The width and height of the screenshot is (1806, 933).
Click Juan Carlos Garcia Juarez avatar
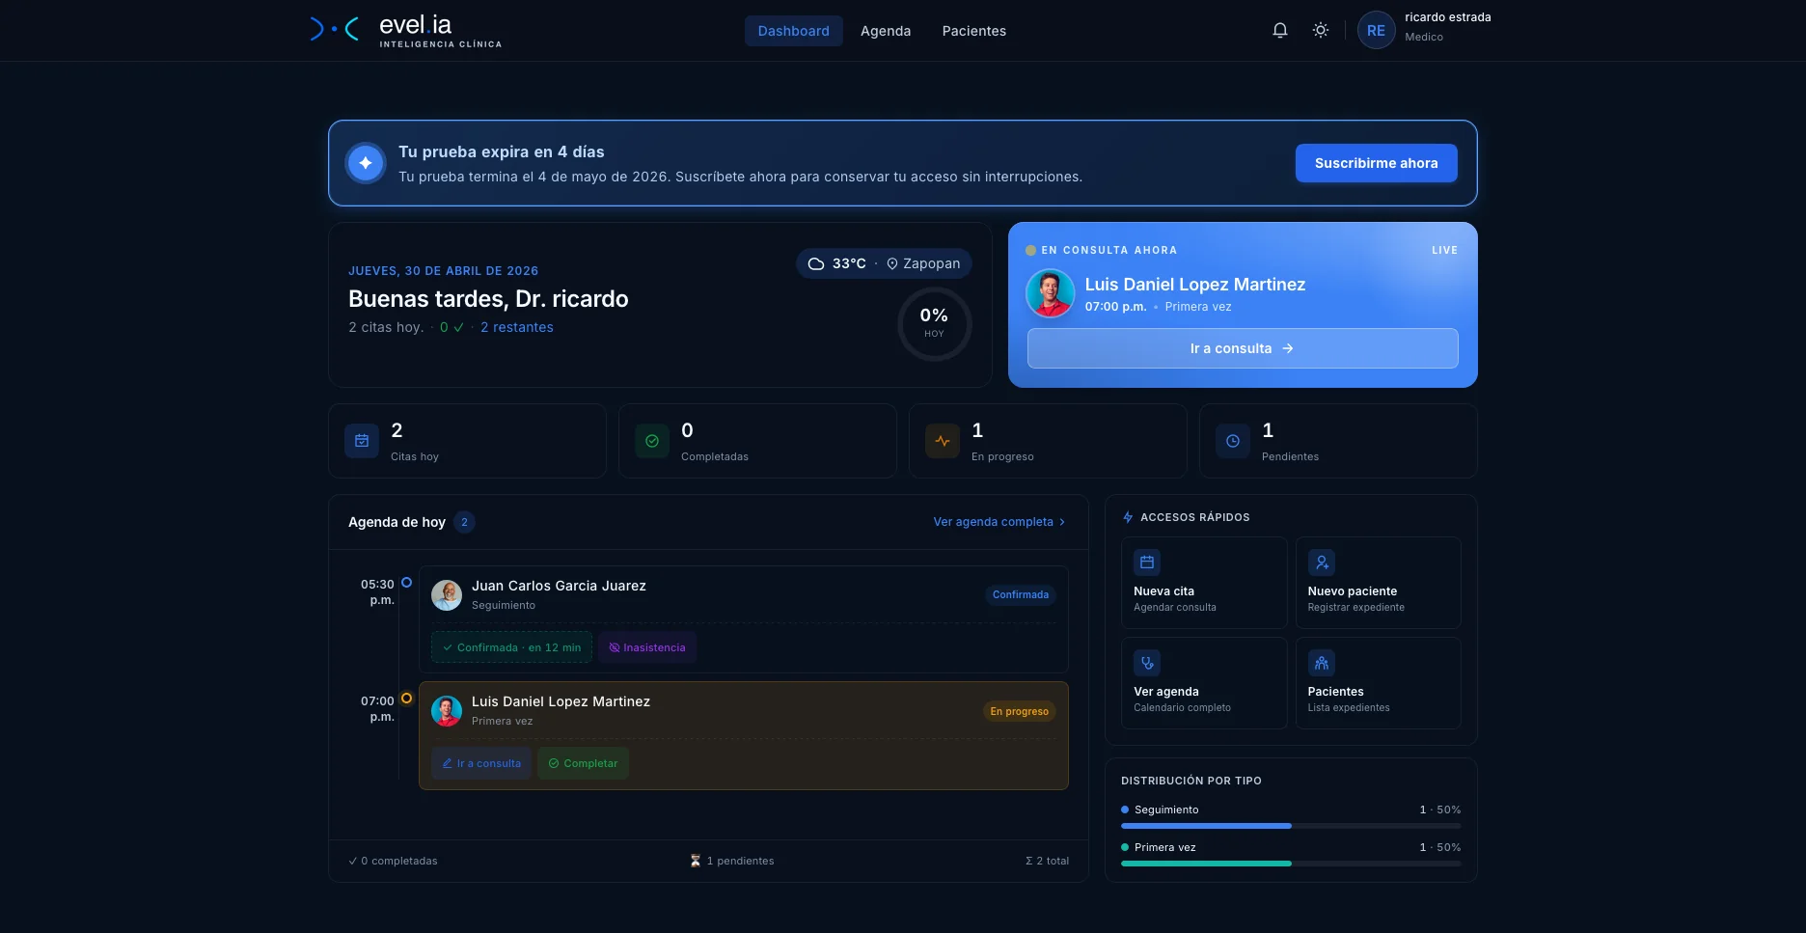(447, 595)
